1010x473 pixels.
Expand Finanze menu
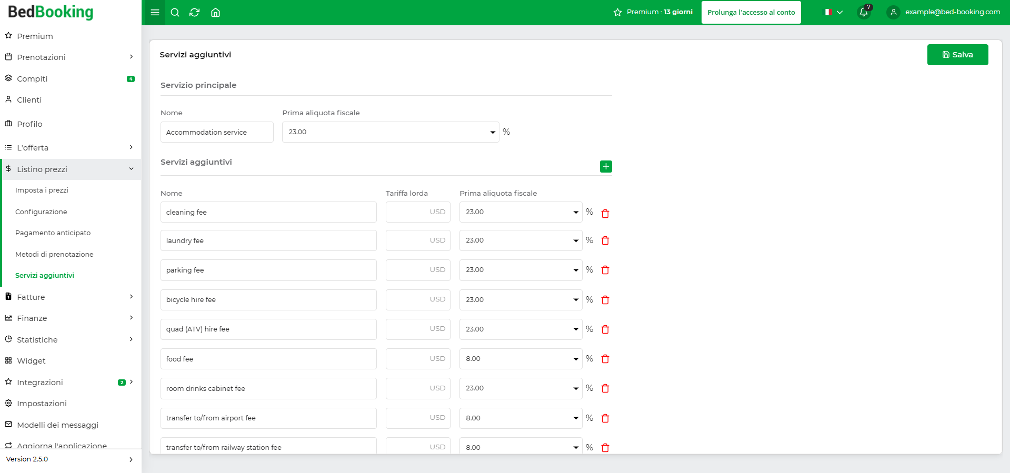click(71, 318)
